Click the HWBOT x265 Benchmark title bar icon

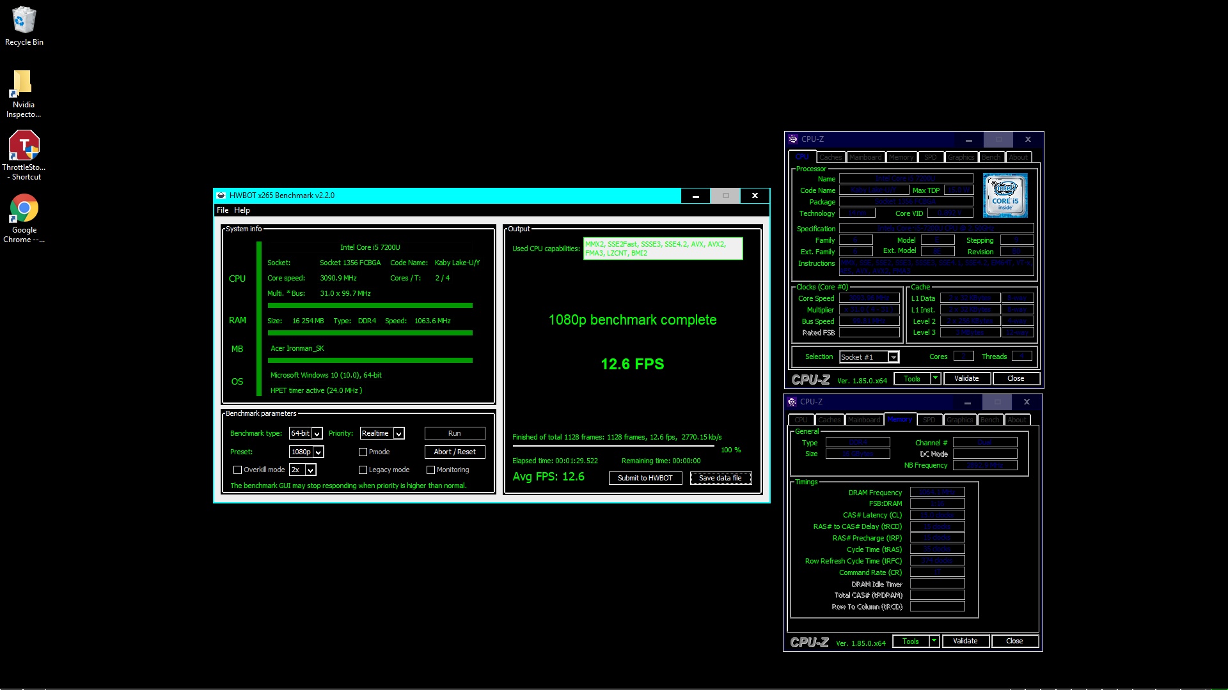click(221, 195)
